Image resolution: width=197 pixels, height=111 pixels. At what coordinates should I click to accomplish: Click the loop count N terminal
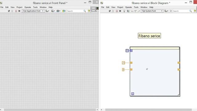click(131, 51)
